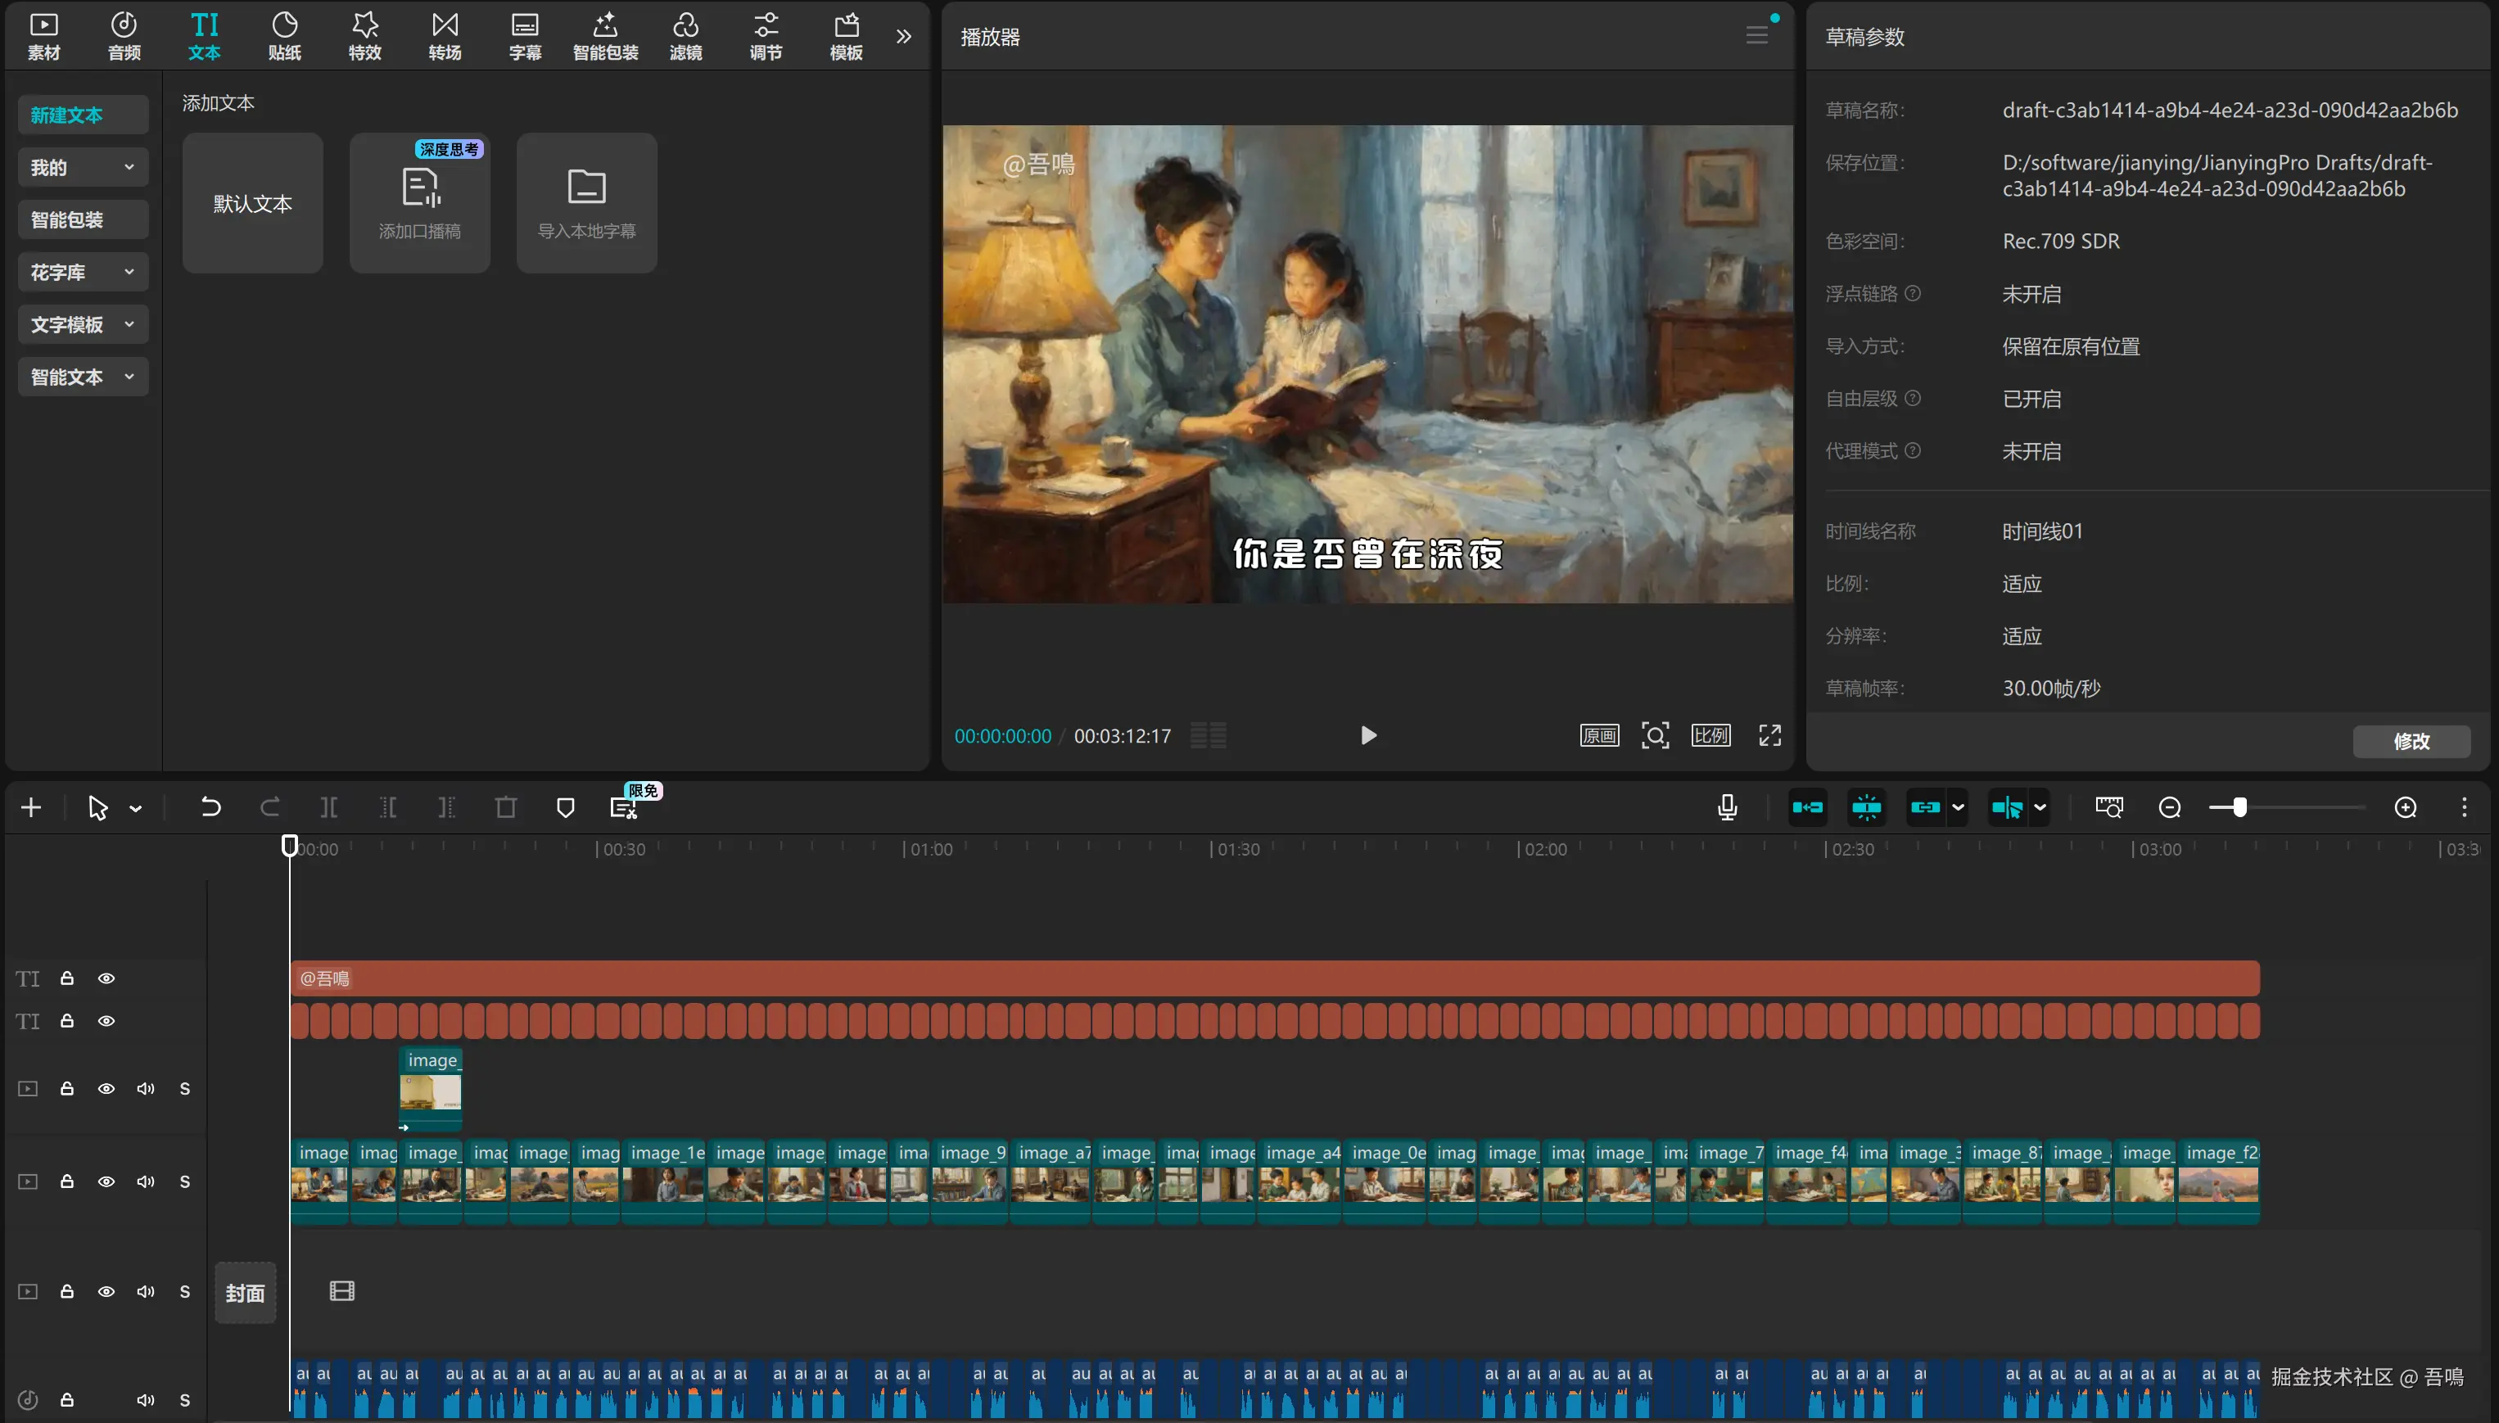This screenshot has height=1423, width=2499.
Task: Mute the main image video track
Action: (146, 1181)
